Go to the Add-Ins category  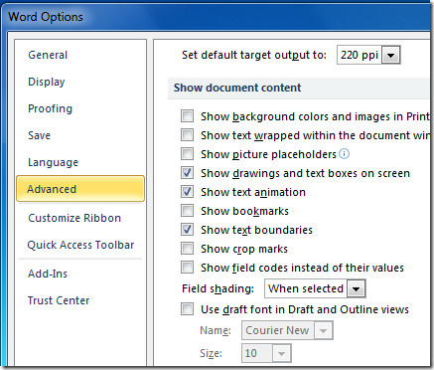[48, 274]
